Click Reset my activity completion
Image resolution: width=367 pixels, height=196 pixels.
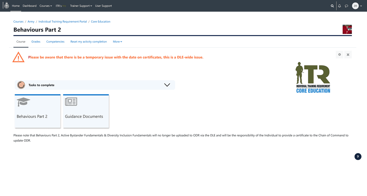[89, 42]
